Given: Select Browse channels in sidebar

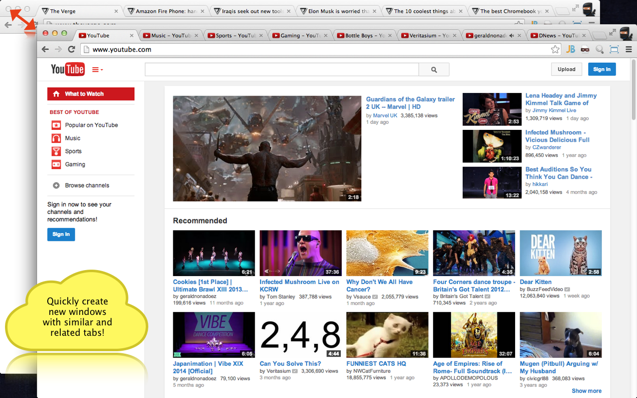Looking at the screenshot, I should (87, 186).
